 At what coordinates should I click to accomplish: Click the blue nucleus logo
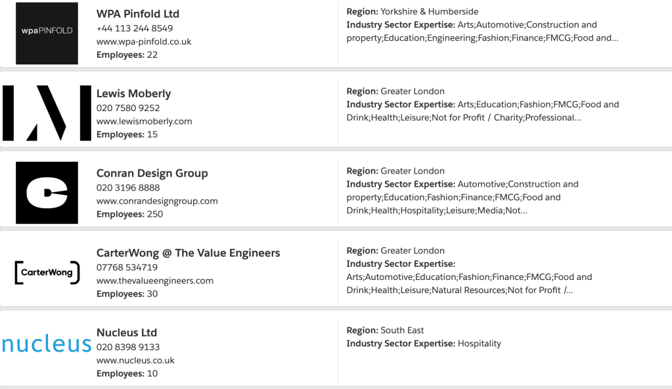(47, 344)
